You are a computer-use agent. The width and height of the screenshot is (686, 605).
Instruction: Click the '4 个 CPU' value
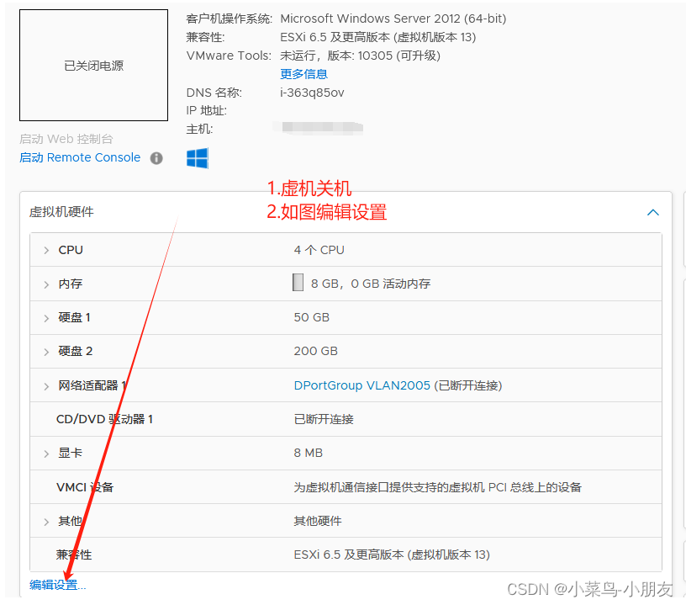[319, 250]
